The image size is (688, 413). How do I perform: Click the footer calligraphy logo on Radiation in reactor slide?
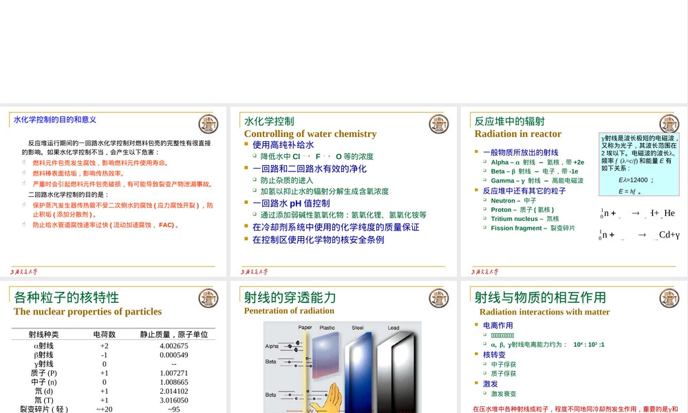tap(485, 272)
